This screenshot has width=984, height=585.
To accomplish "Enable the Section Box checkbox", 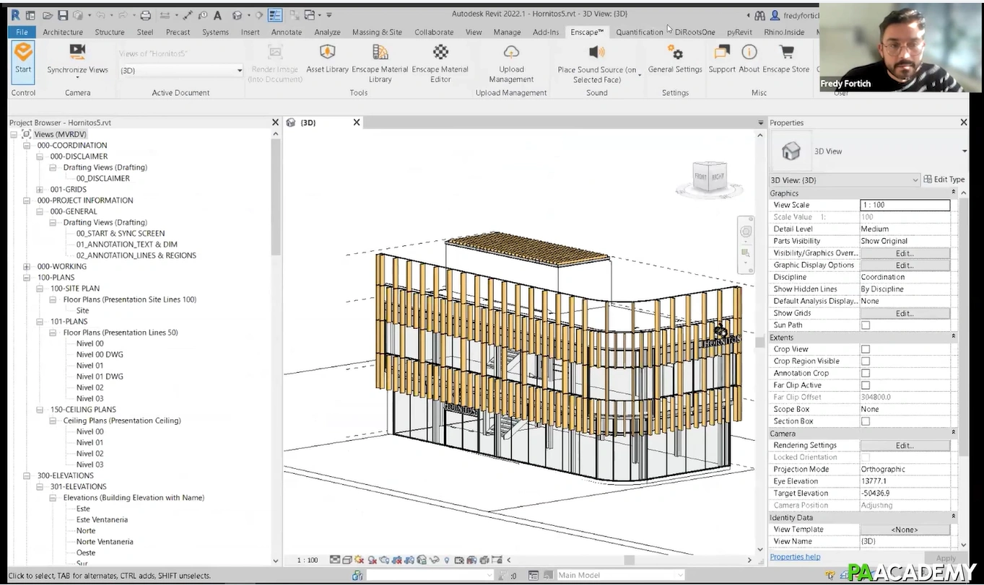I will pos(865,421).
